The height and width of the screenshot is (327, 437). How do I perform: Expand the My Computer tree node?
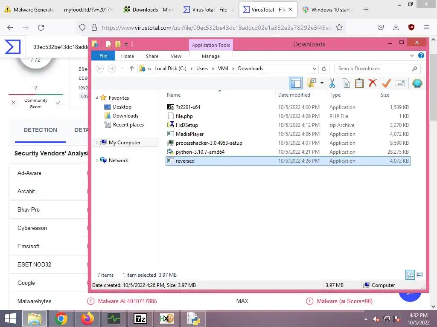[x=97, y=142]
